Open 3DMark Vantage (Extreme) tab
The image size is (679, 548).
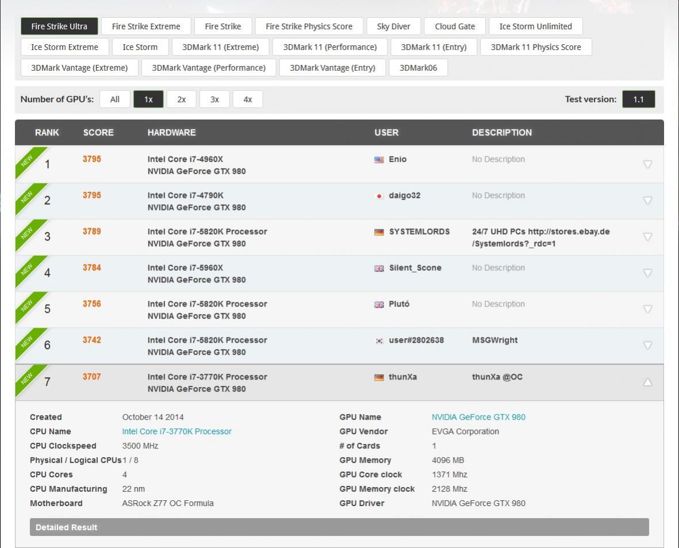click(79, 68)
